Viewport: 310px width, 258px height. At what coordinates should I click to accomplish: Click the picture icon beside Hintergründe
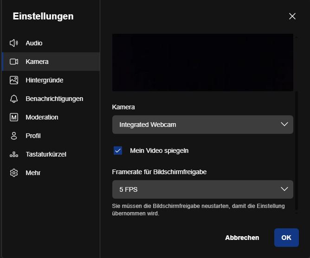coord(14,80)
